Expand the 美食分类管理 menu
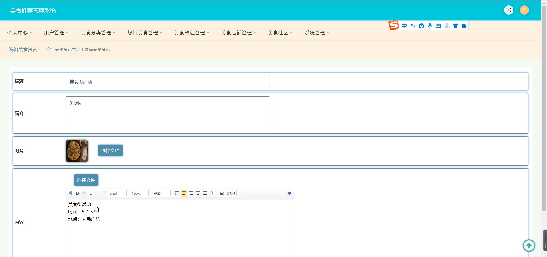Screen dimensions: 547x257 pos(98,33)
